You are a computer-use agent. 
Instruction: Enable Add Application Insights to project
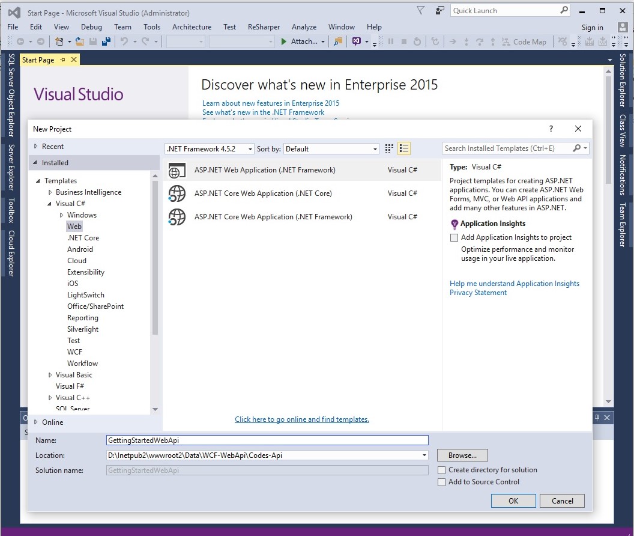(454, 237)
